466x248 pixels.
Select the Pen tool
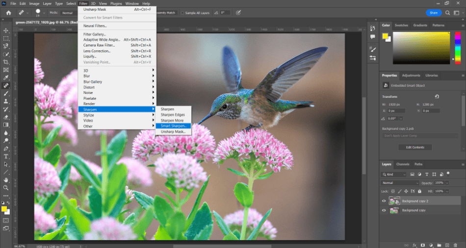point(6,148)
